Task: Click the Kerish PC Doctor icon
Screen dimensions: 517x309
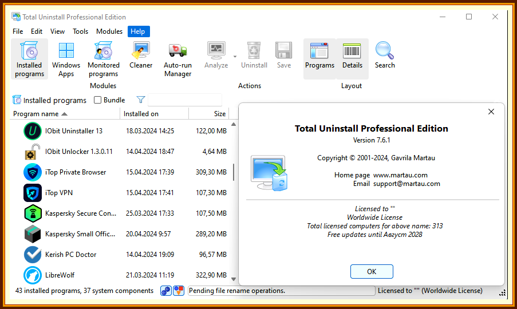Action: point(32,254)
